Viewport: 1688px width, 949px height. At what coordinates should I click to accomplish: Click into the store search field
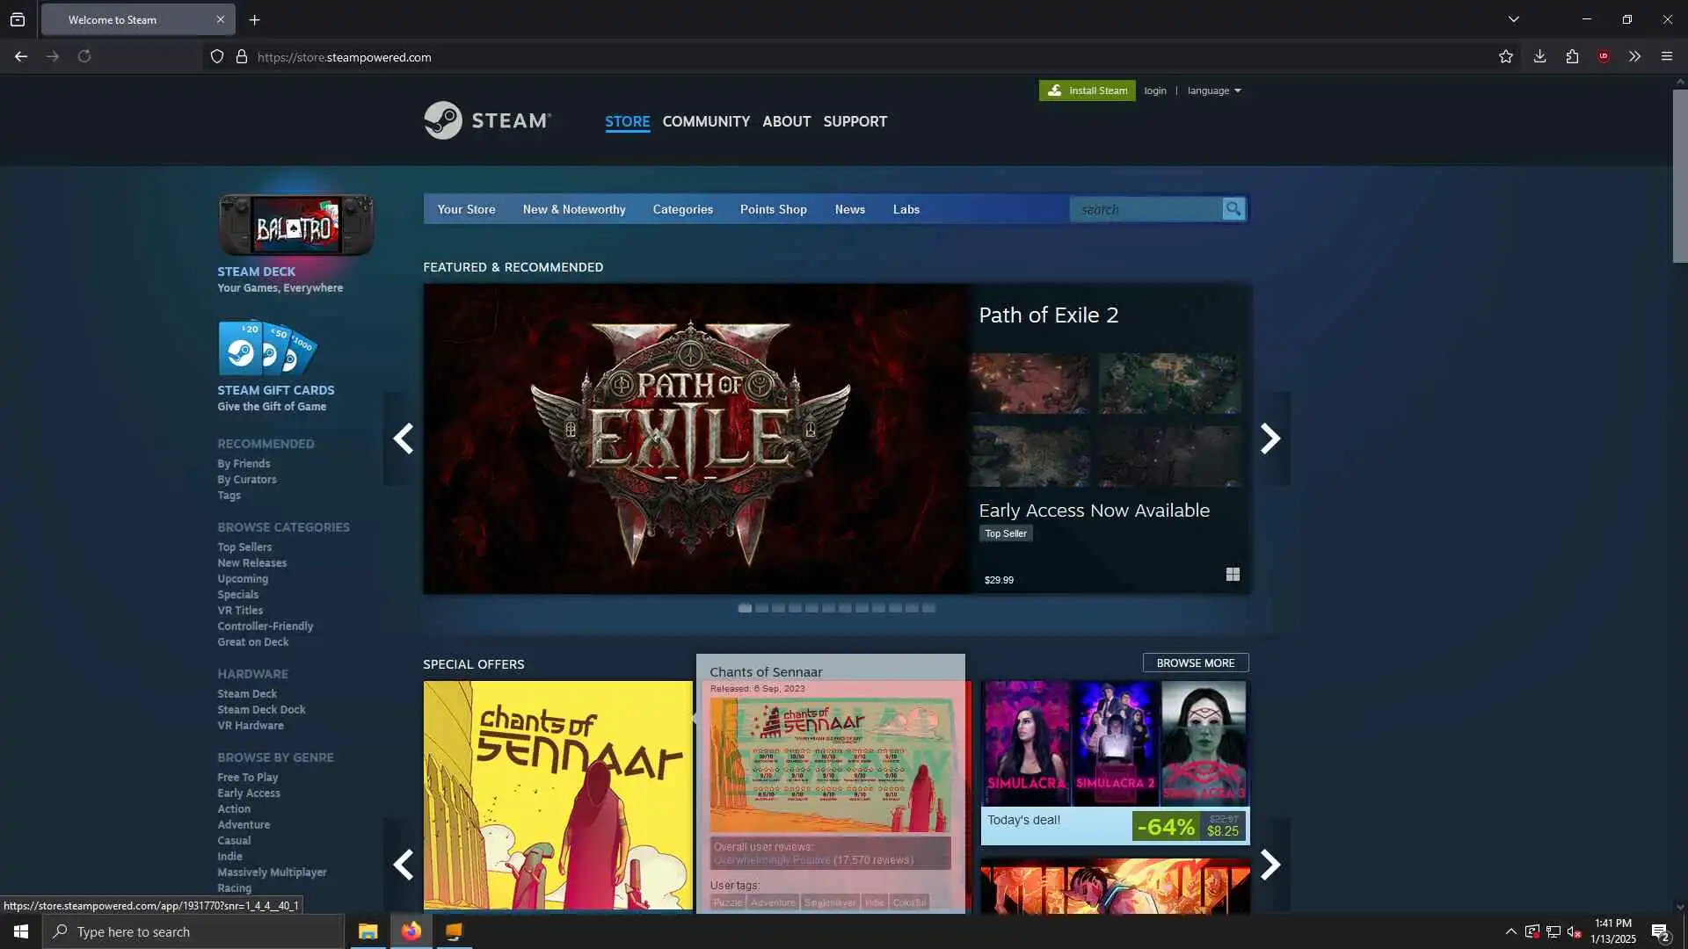coord(1145,209)
